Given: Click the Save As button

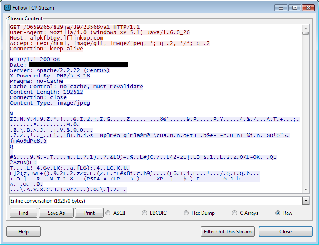Looking at the screenshot, I should 56,213.
